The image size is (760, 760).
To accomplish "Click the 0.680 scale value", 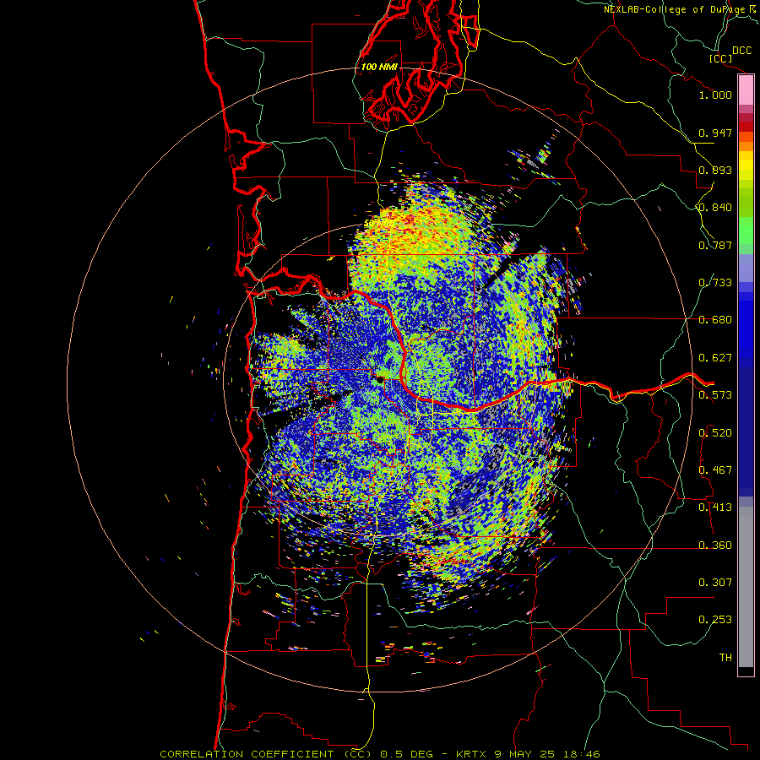I will (715, 320).
